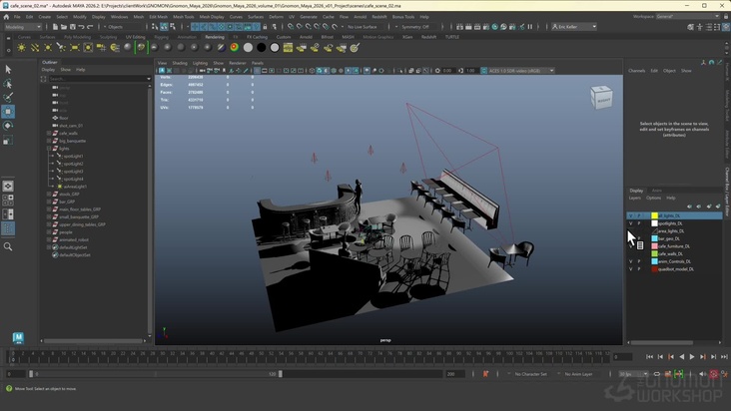
Task: Expand the people group in Outliner
Action: click(x=49, y=231)
